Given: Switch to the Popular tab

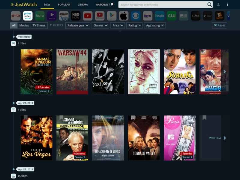Looking at the screenshot, I should coord(64,4).
